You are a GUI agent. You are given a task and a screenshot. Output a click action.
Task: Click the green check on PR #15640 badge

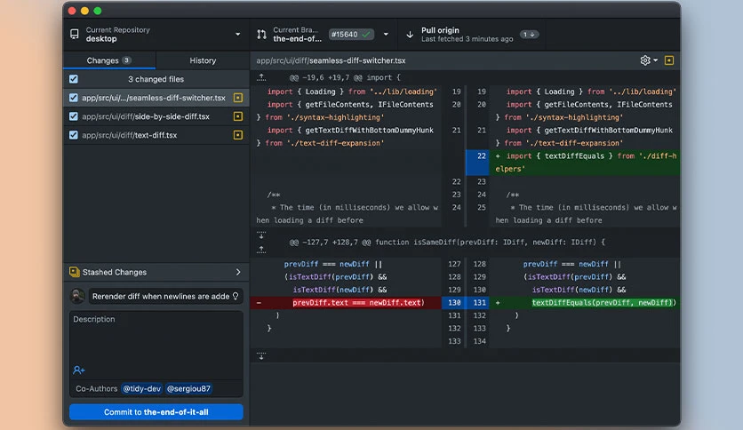point(366,34)
